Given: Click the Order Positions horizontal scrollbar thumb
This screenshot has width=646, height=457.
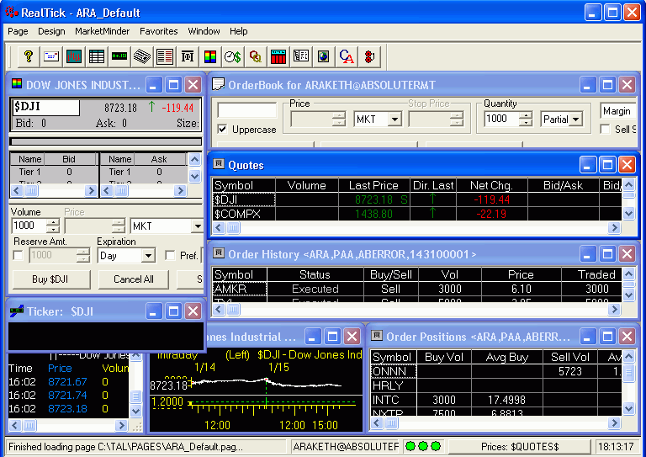Looking at the screenshot, I should point(391,422).
